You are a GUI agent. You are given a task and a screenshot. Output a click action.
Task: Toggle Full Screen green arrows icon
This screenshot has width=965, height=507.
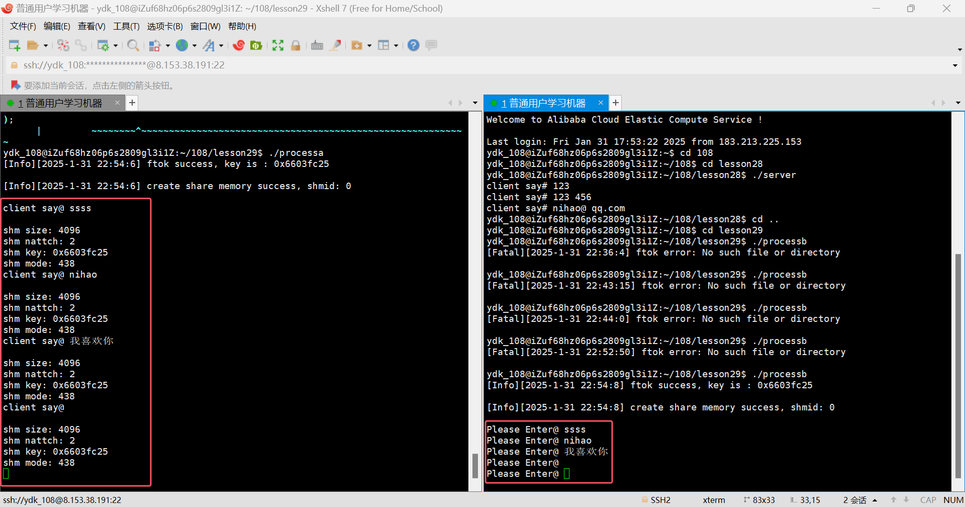pyautogui.click(x=278, y=45)
